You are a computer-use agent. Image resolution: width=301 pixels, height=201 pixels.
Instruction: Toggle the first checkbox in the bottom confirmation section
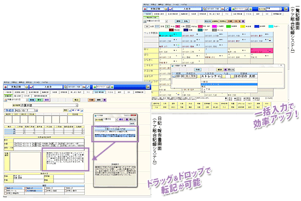click(4, 188)
